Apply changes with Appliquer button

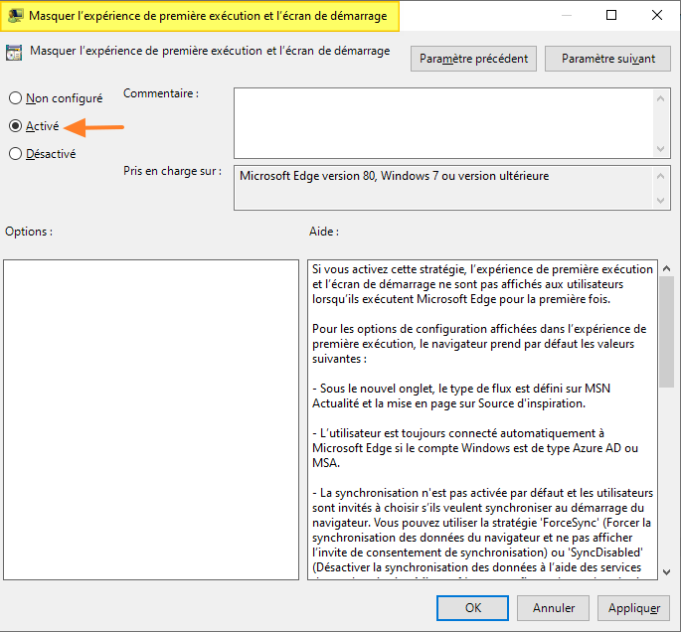coord(633,608)
